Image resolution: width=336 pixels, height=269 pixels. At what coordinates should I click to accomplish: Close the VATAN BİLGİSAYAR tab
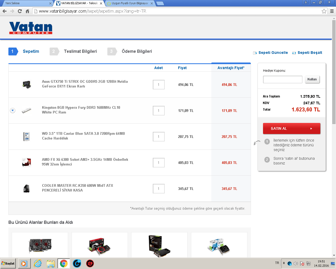[x=101, y=3]
